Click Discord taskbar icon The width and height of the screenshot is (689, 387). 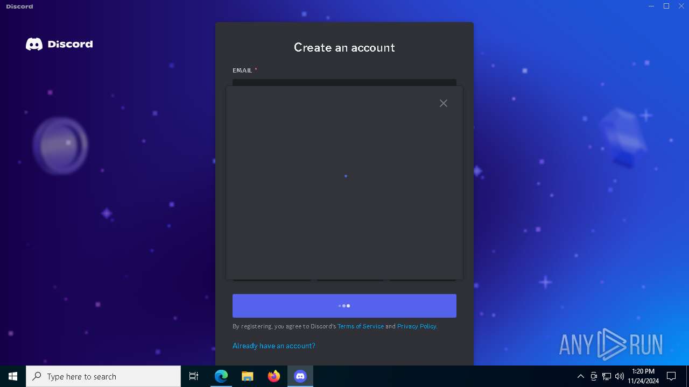coord(300,376)
